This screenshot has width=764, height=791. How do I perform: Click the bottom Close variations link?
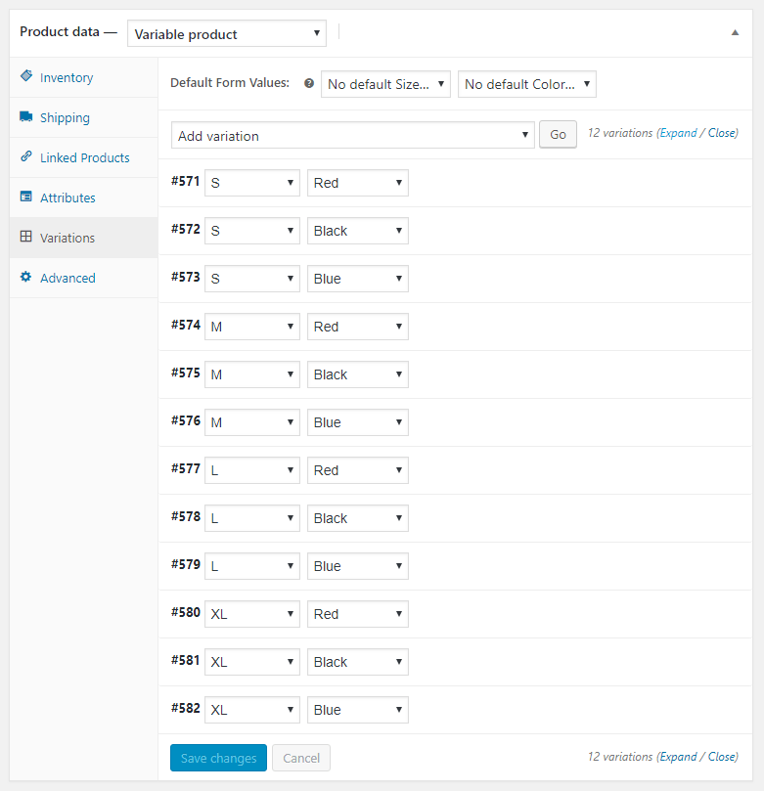click(x=722, y=757)
